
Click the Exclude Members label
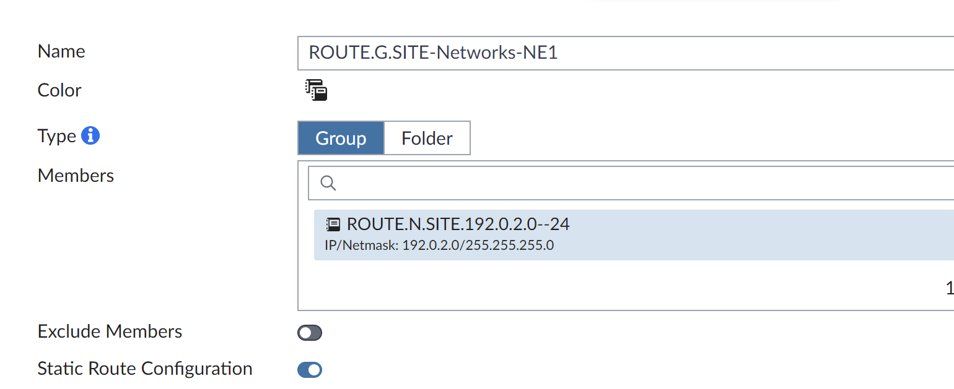pyautogui.click(x=110, y=331)
